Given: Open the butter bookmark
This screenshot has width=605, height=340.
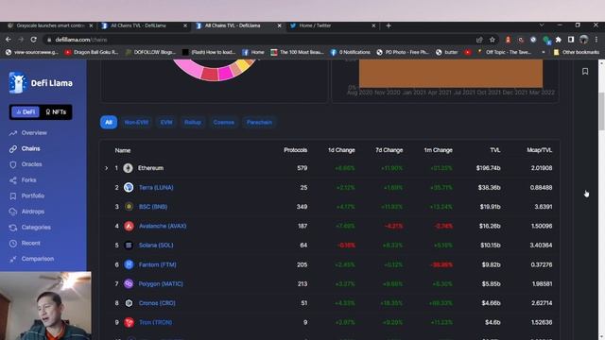Looking at the screenshot, I should click(x=447, y=52).
